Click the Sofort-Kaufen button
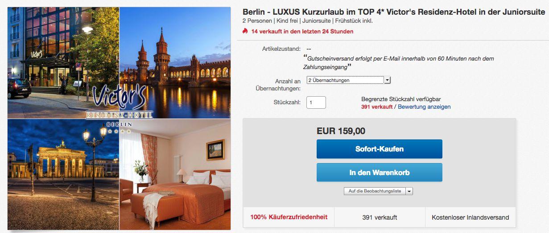The image size is (549, 233). pos(380,149)
